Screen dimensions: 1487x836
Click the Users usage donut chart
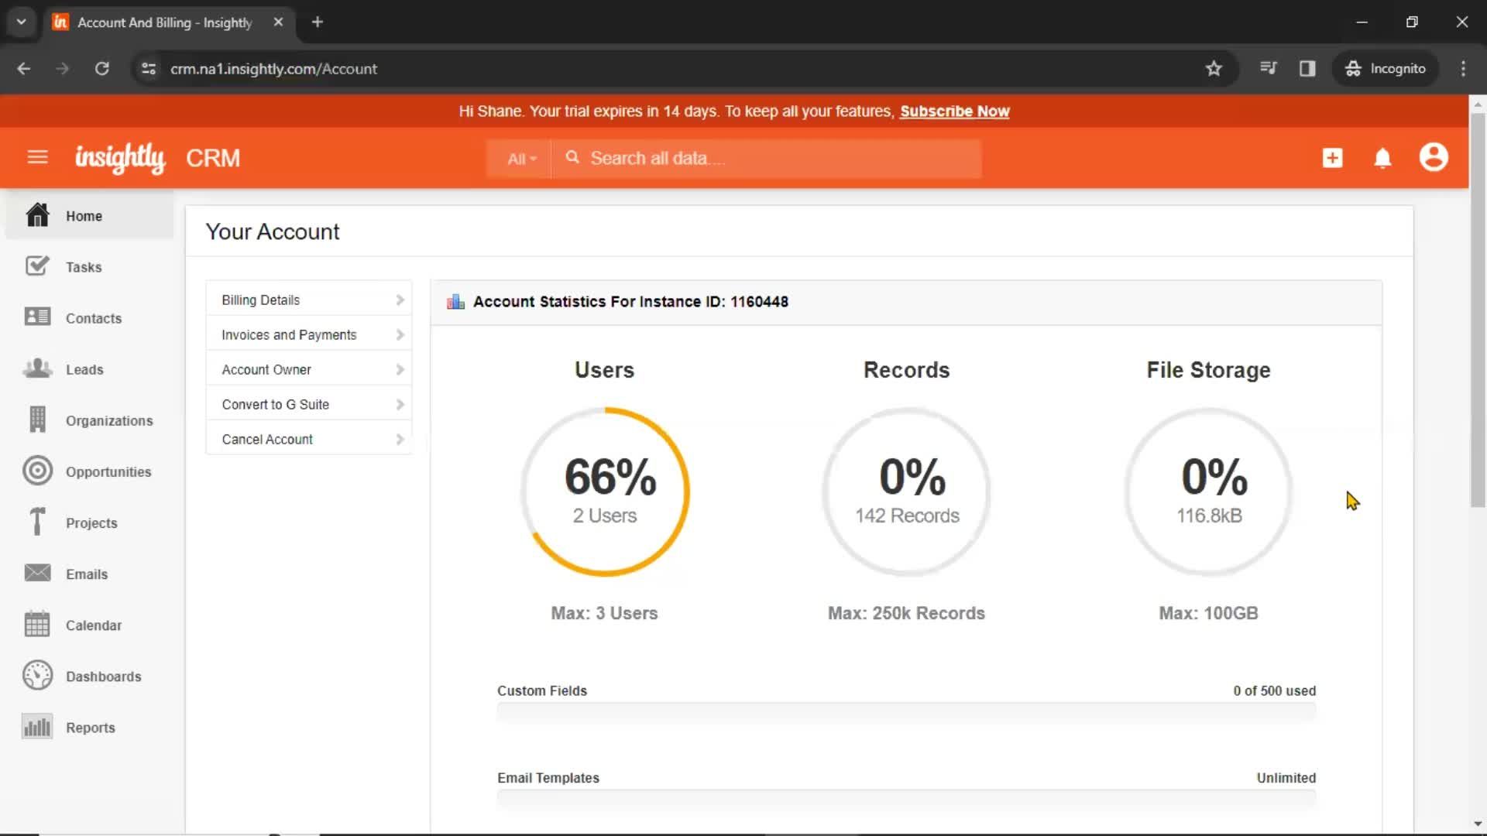605,491
